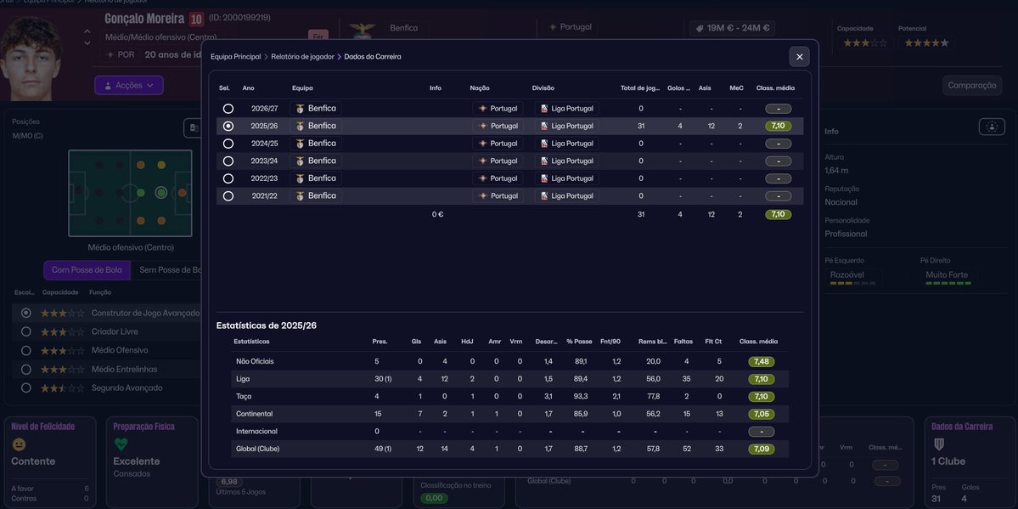Click Liga Portugal logo in 2025/26 row
The height and width of the screenshot is (509, 1018).
pyautogui.click(x=544, y=126)
